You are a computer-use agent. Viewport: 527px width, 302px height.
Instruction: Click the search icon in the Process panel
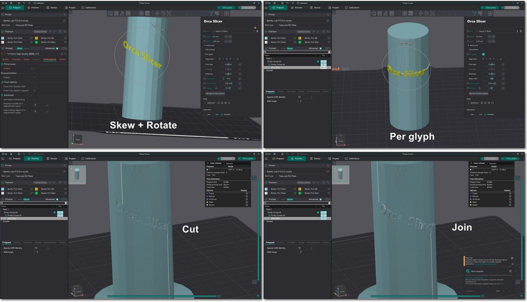click(x=65, y=54)
